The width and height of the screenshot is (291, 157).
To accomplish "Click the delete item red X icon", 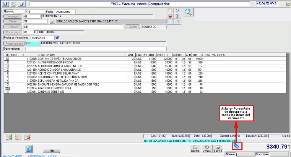I will pyautogui.click(x=27, y=136).
